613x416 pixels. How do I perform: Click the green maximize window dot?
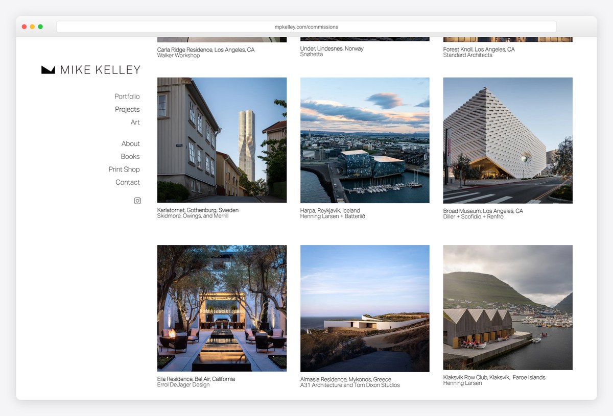tap(40, 27)
